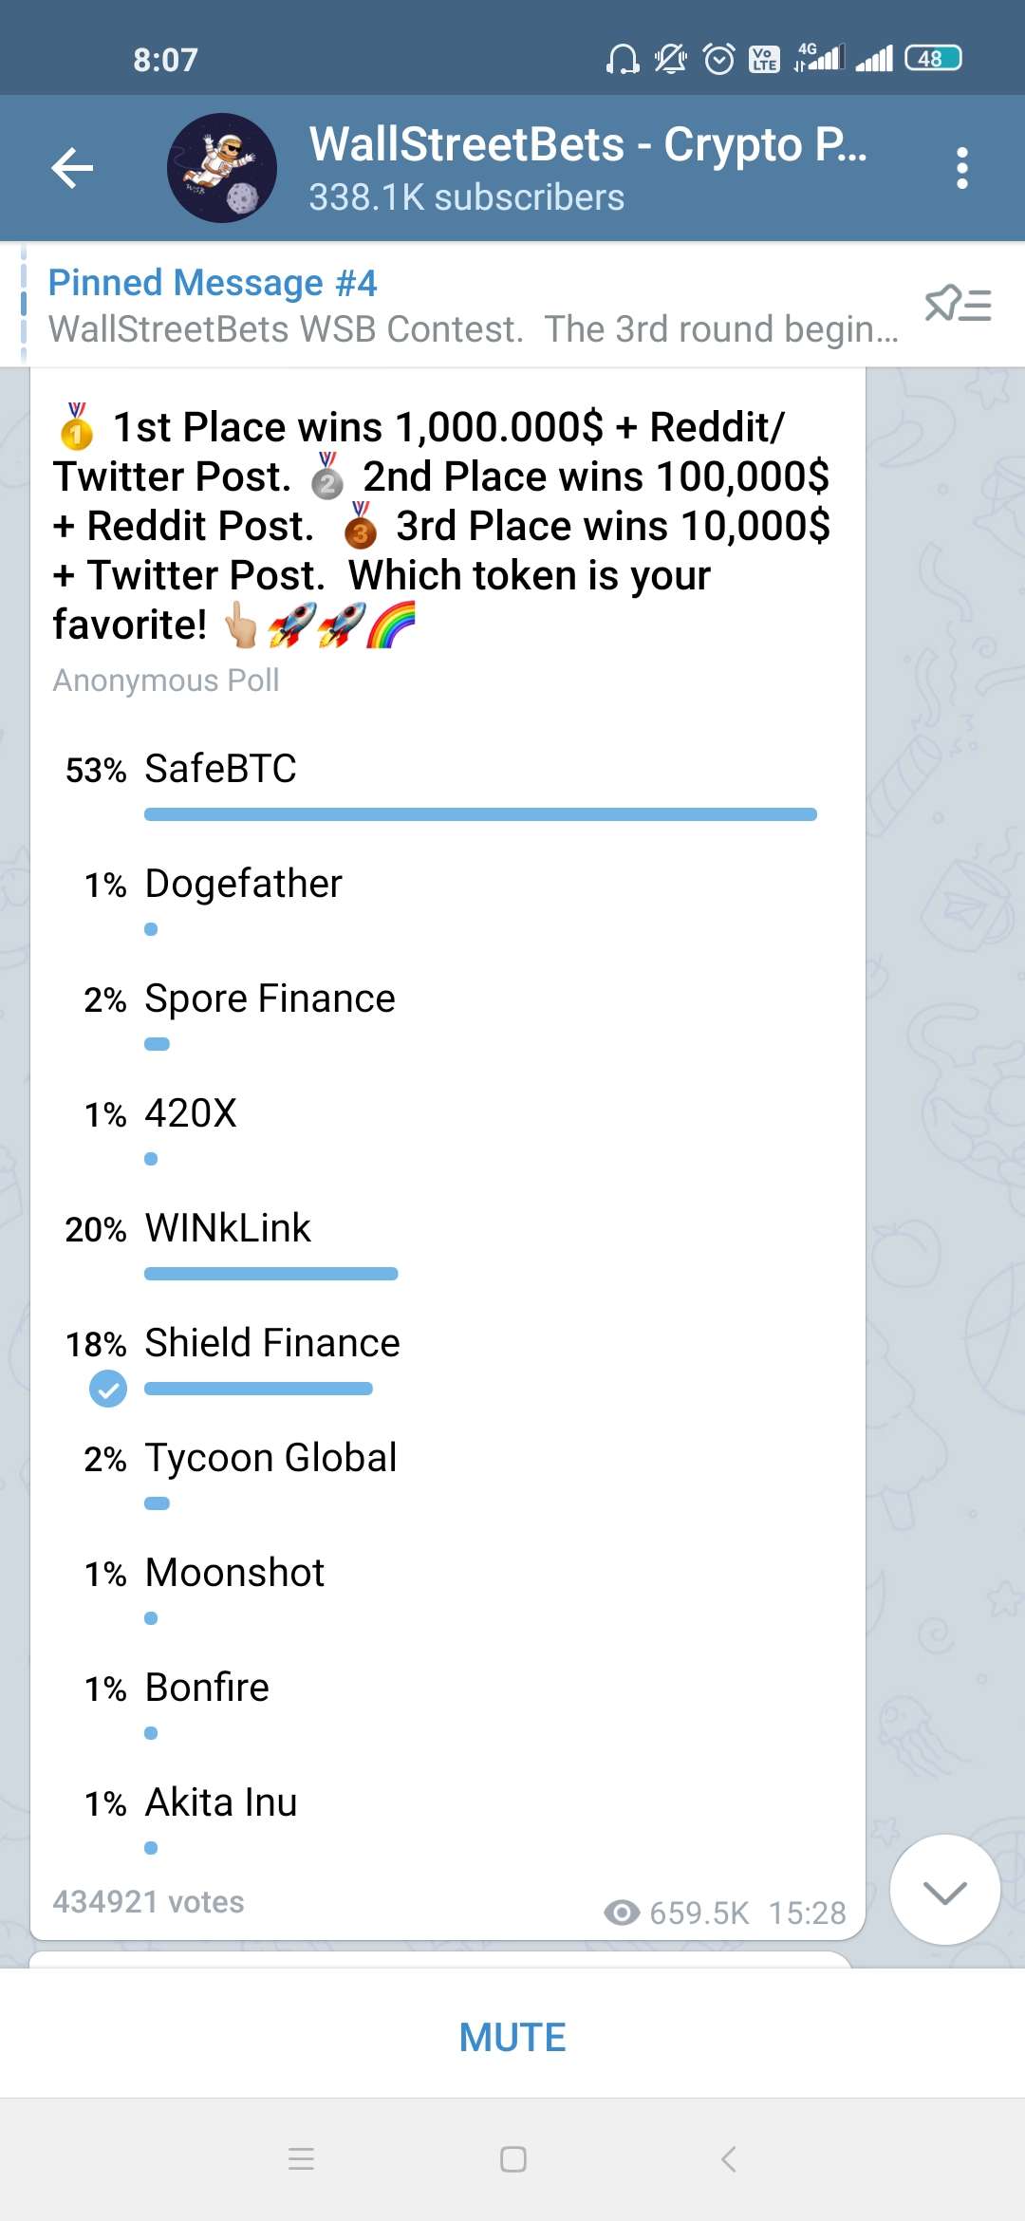Tap the Android back chevron icon
The height and width of the screenshot is (2221, 1025).
pyautogui.click(x=728, y=2159)
